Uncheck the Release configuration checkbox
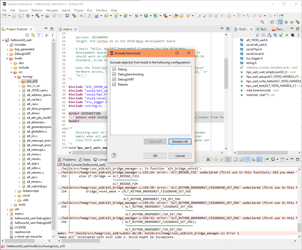The image size is (302, 250). pos(114,84)
